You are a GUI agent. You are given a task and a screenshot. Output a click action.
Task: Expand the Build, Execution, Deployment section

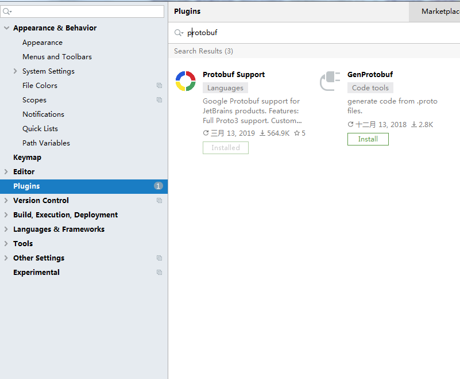[6, 215]
